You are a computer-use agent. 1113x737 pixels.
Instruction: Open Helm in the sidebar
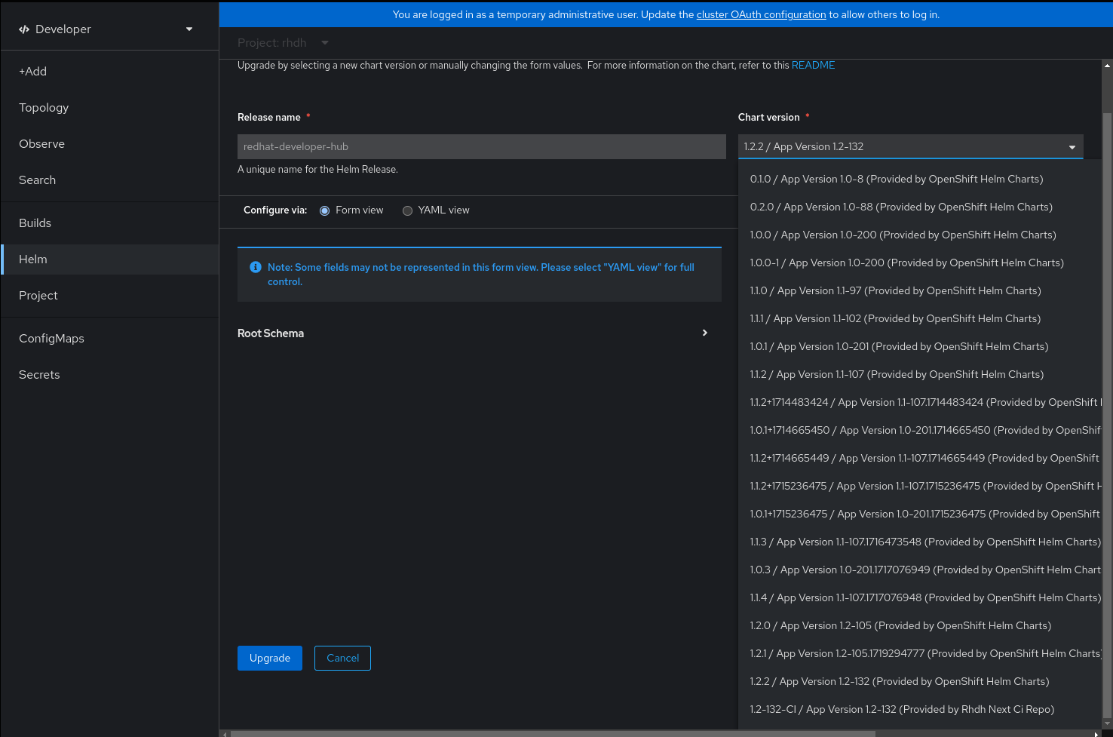pyautogui.click(x=110, y=259)
